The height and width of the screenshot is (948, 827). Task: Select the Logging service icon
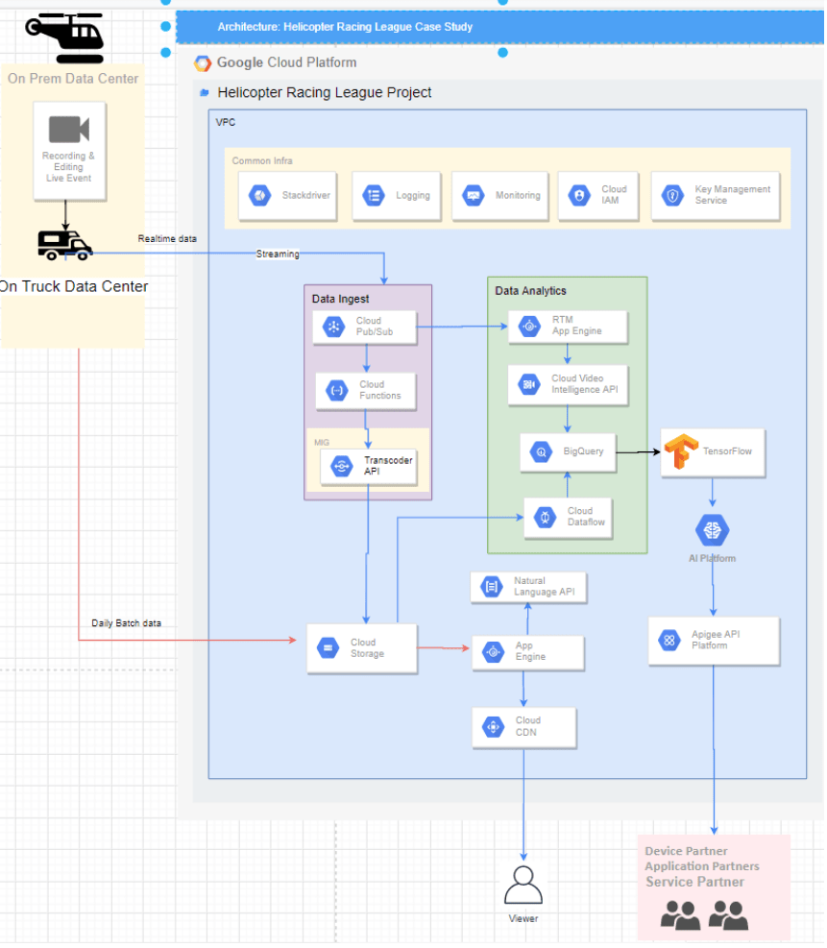click(374, 195)
